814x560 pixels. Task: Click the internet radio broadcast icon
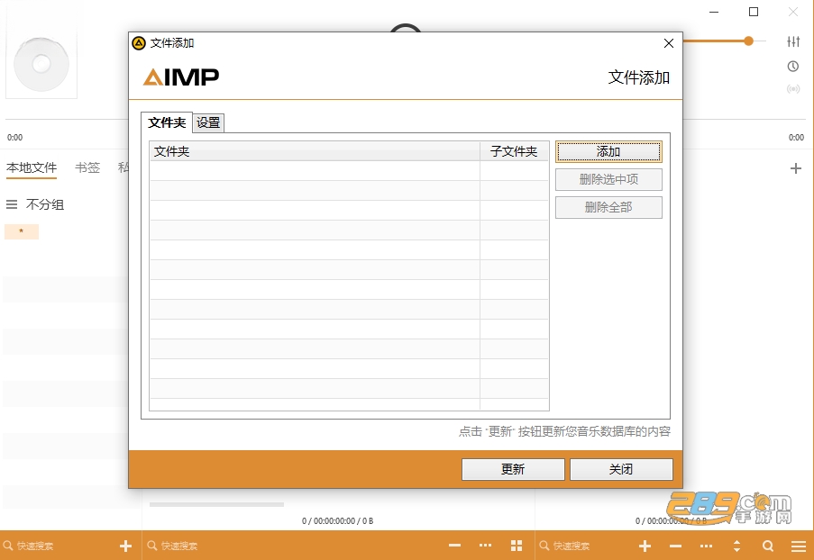click(793, 88)
